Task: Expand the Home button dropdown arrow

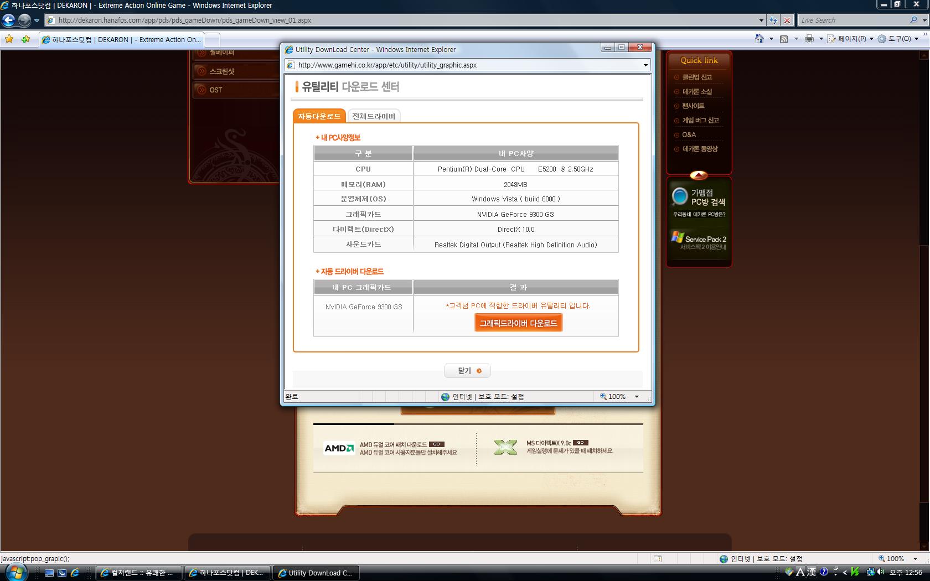Action: 771,39
